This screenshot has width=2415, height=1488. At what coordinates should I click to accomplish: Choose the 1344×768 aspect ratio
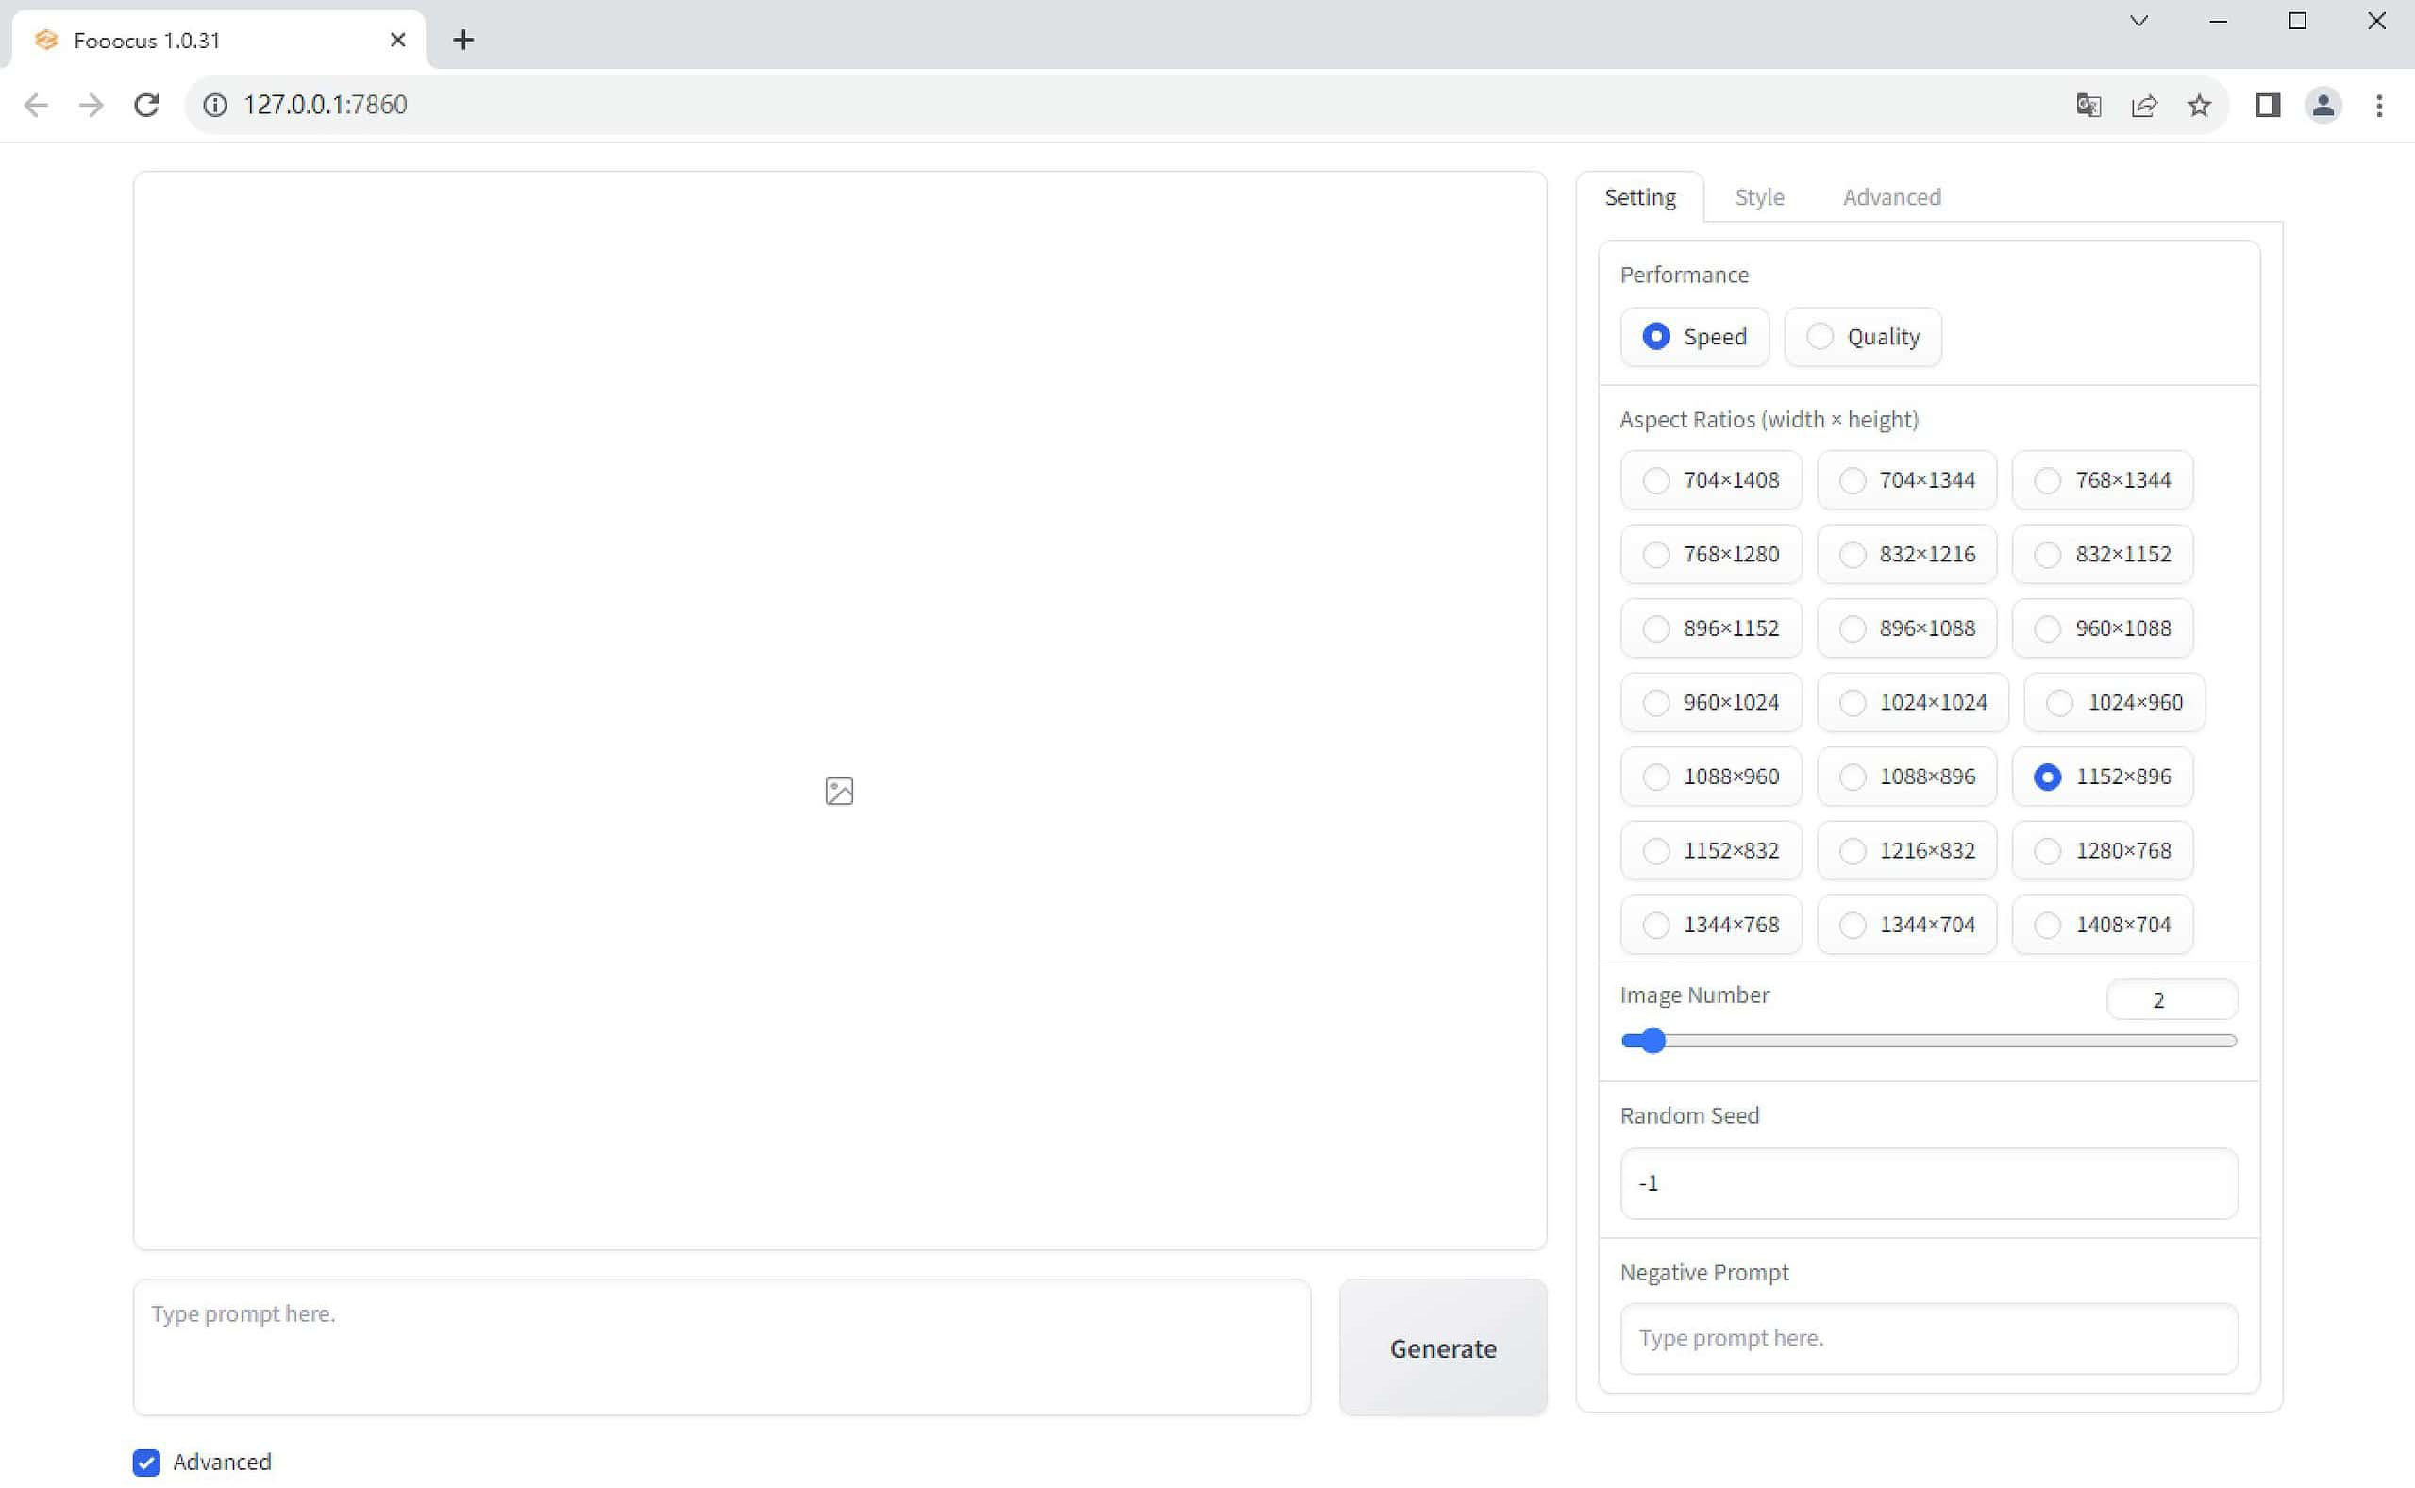click(1711, 925)
